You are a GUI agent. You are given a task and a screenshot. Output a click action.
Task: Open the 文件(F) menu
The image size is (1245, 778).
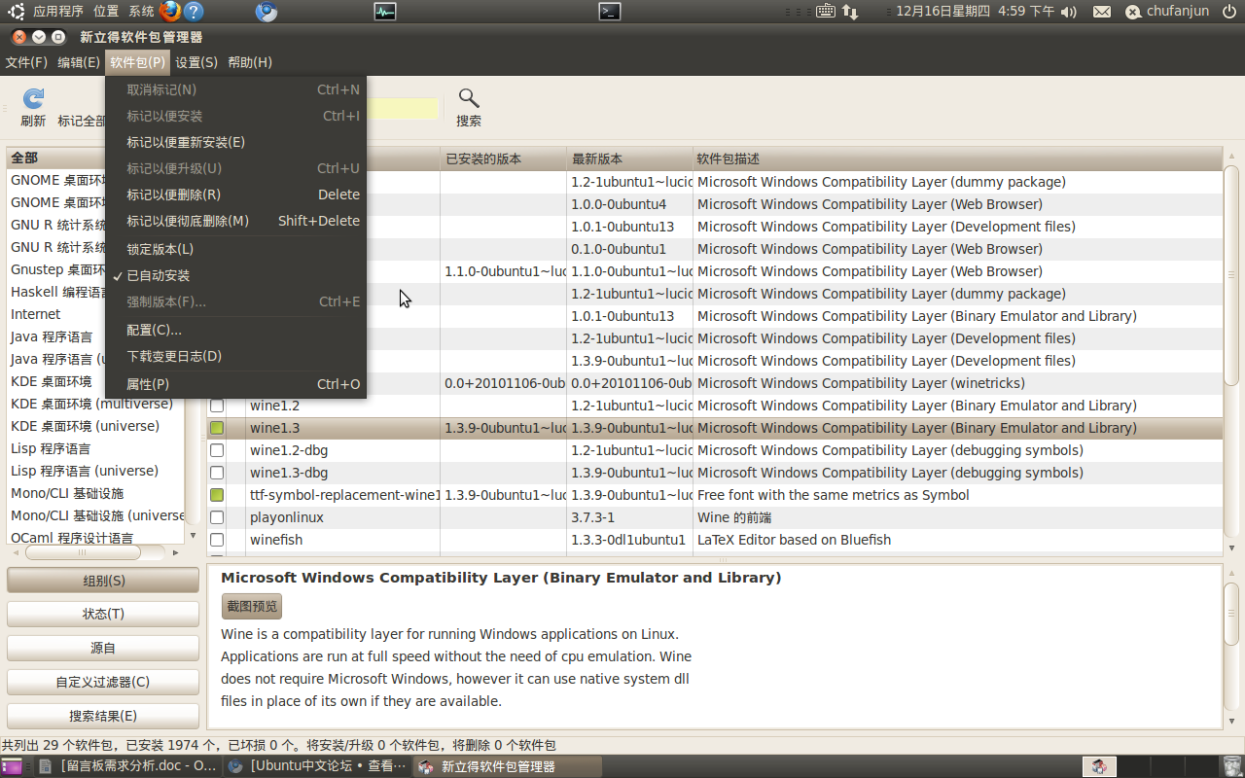[26, 62]
